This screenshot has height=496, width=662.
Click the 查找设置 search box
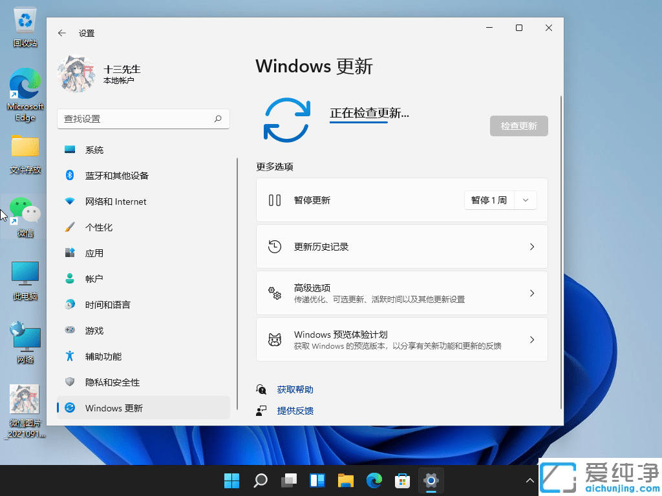pos(143,119)
